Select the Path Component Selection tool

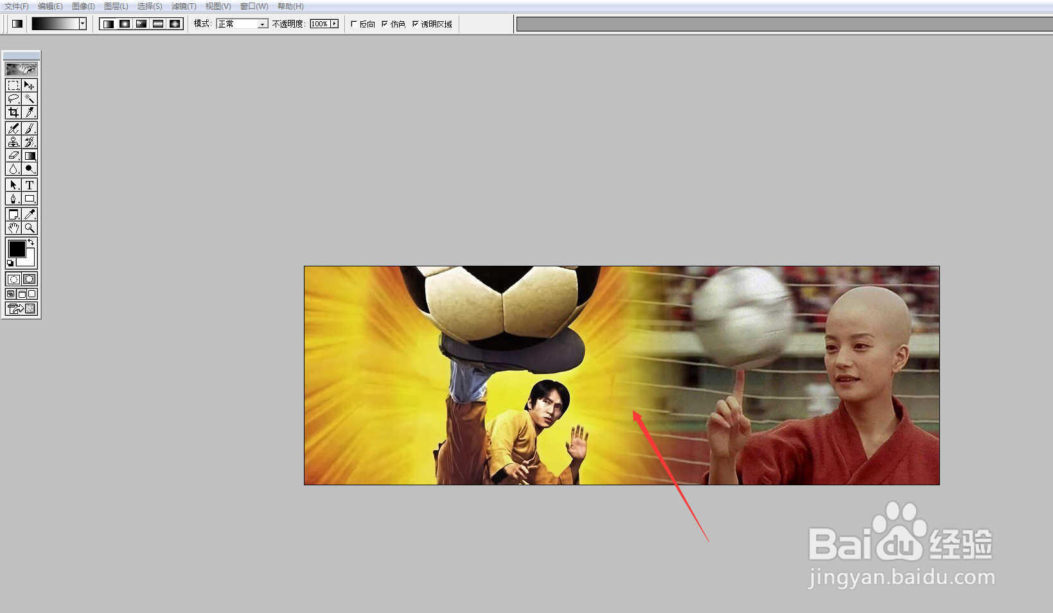pos(13,185)
